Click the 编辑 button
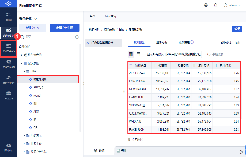Viewport: 246px width, 157px height. tap(237, 29)
